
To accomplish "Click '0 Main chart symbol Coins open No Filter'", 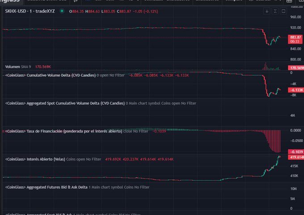I will coord(161,103).
